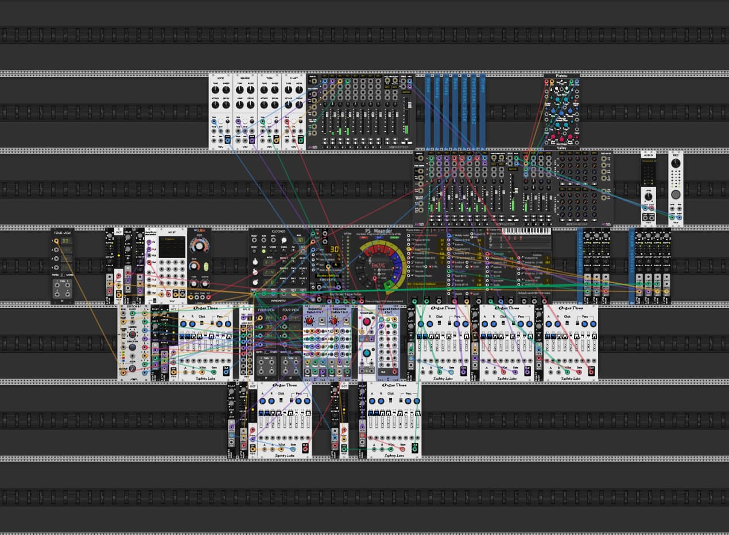
Task: Adjust the SNARE module NOISE knob
Action: pyautogui.click(x=250, y=89)
